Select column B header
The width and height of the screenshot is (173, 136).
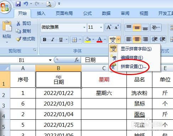click(58, 68)
